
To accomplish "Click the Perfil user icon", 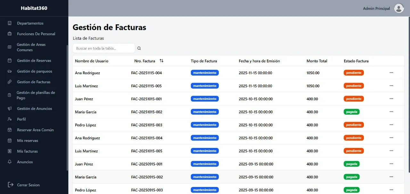I will click(10, 119).
